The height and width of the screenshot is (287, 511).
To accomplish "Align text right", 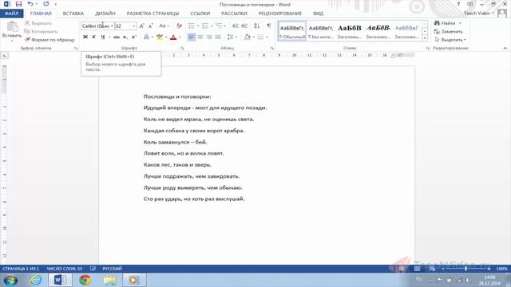I will pyautogui.click(x=209, y=37).
